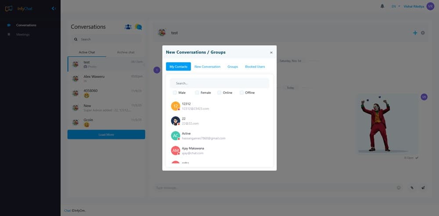Toggle the Offline filter checkbox
439x216 pixels.
coord(241,92)
